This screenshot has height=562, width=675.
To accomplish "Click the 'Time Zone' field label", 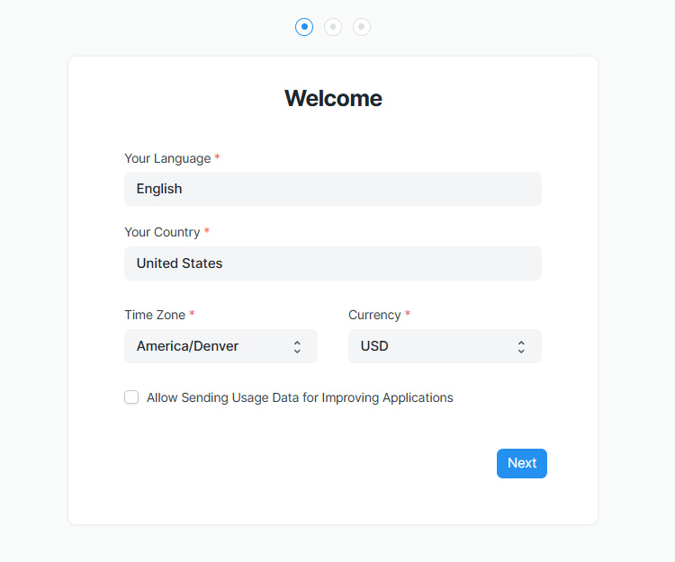I will [x=155, y=315].
